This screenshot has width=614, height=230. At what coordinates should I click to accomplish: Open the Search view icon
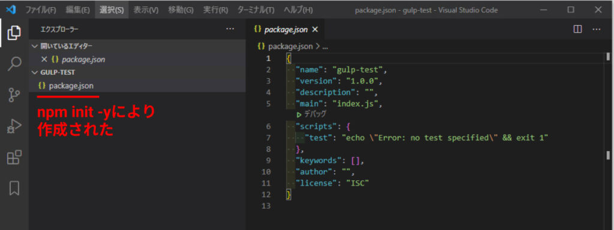pyautogui.click(x=14, y=63)
